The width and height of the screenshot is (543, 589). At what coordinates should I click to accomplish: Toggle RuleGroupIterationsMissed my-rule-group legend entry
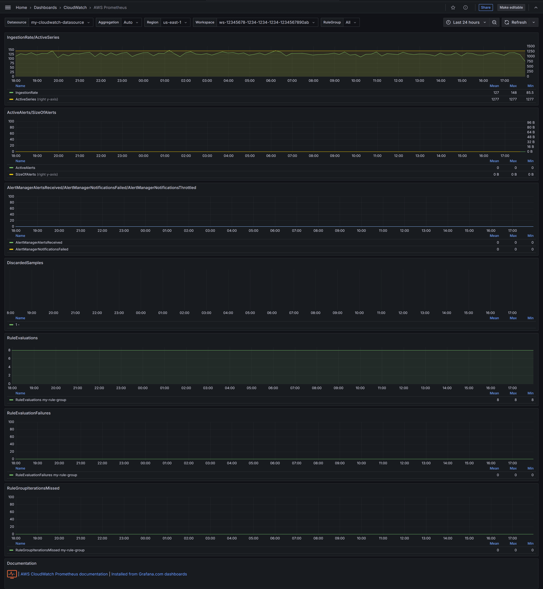coord(50,550)
